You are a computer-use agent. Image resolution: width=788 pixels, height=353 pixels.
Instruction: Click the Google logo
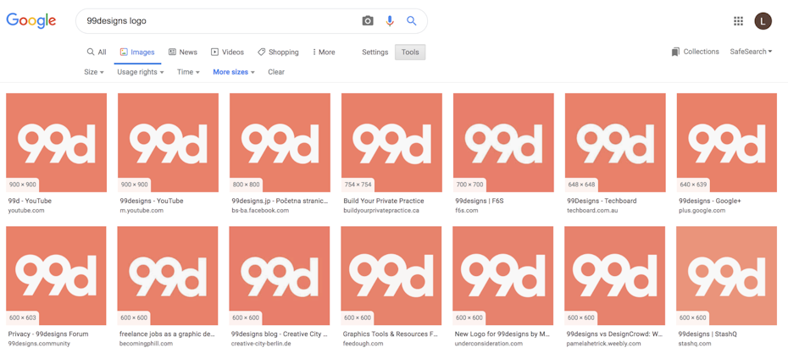pos(31,21)
